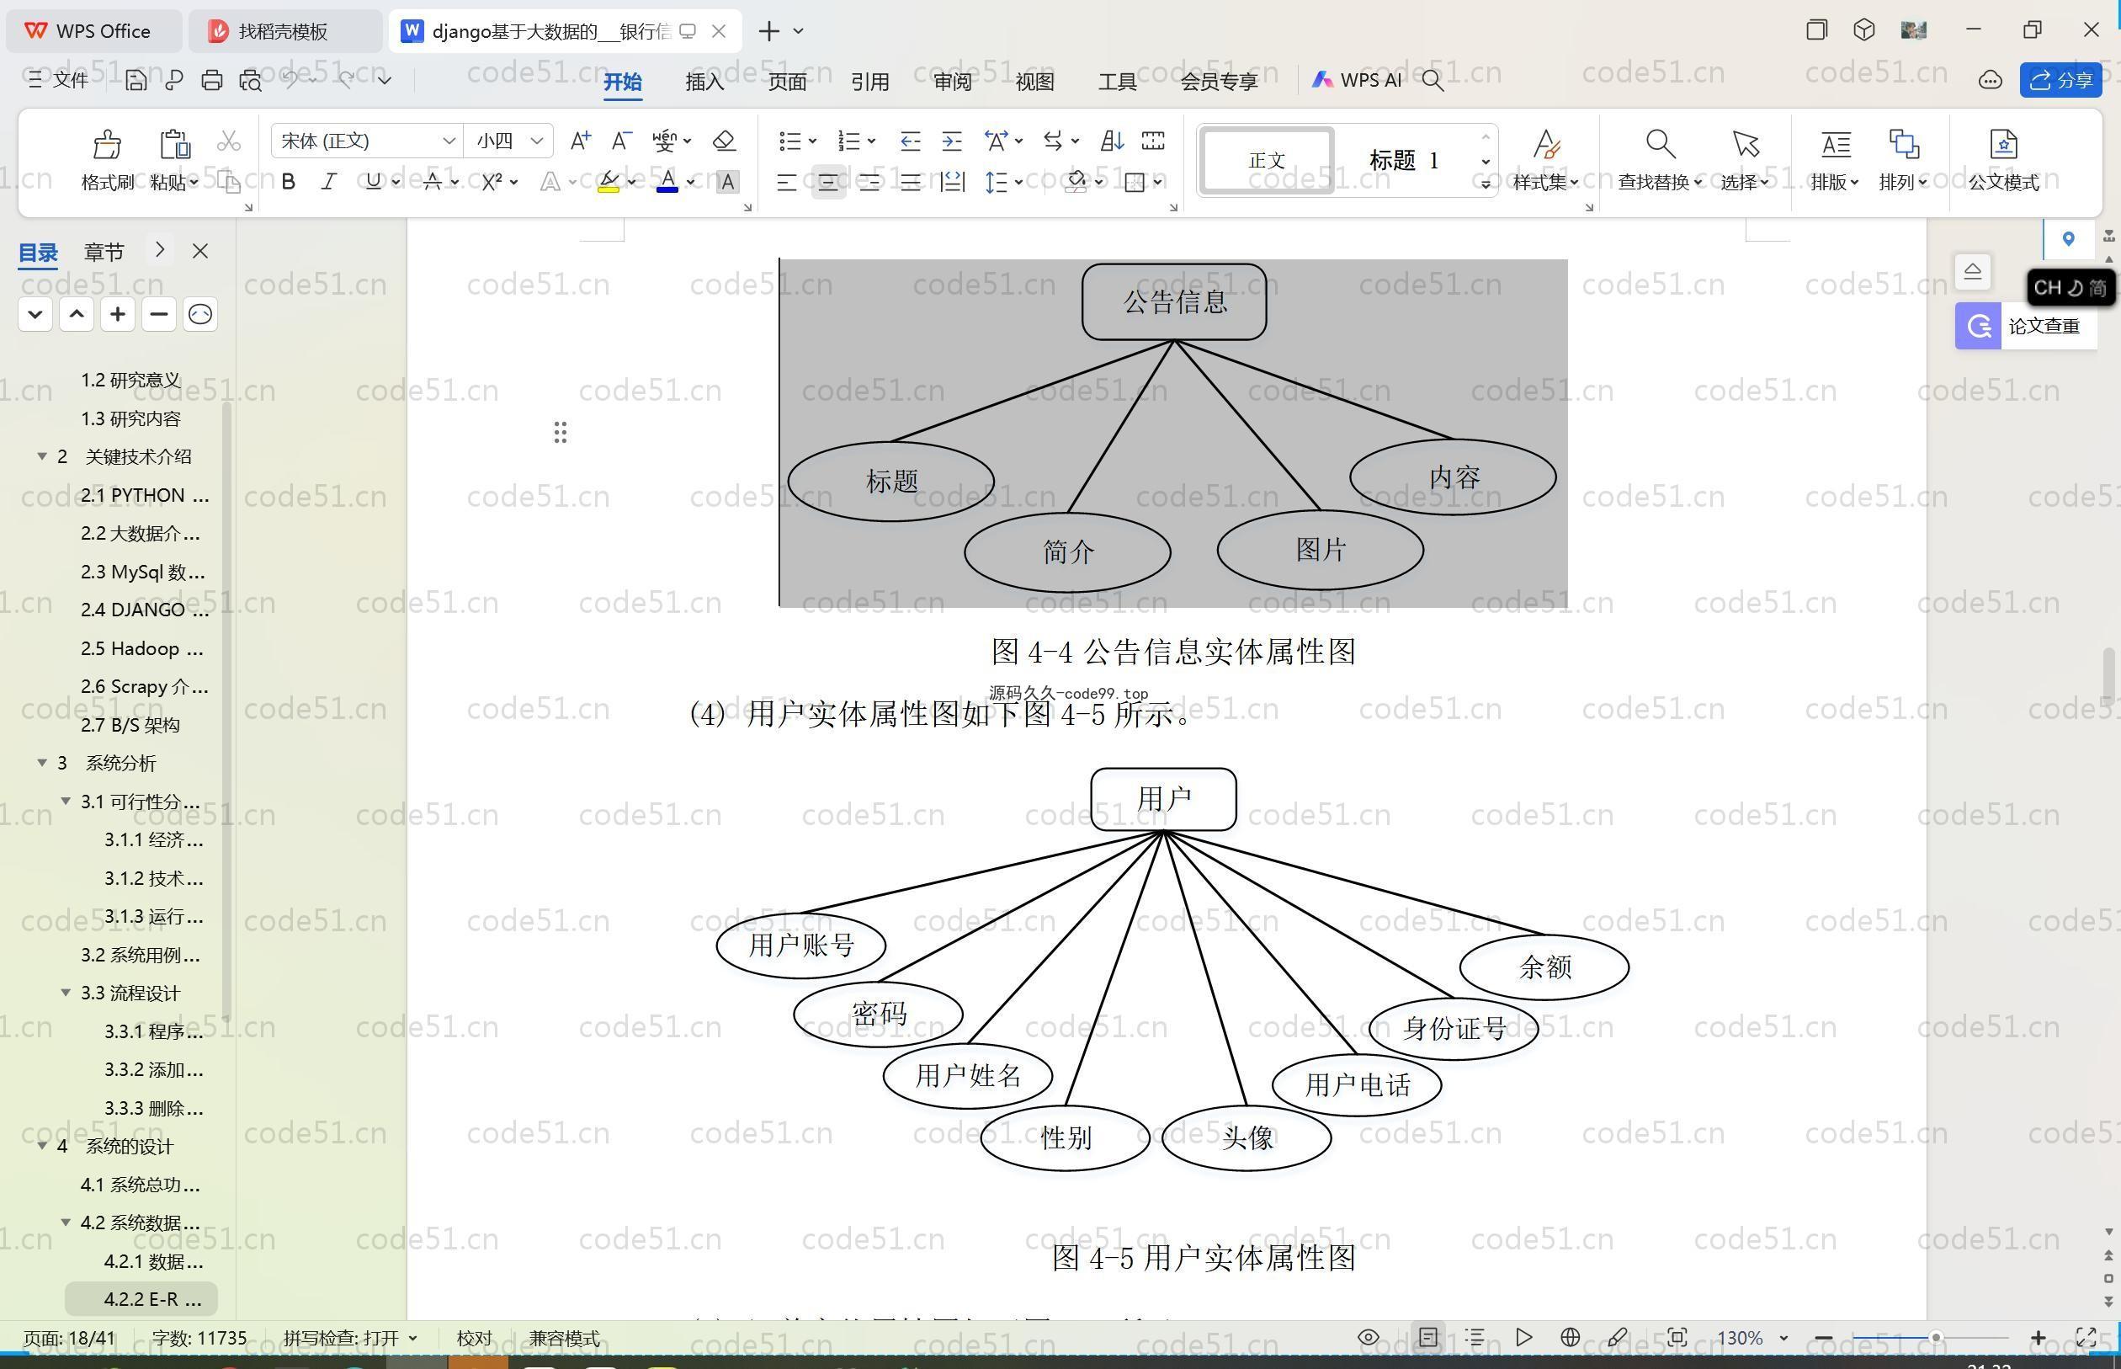
Task: Click the Print icon in quick toolbar
Action: pyautogui.click(x=211, y=80)
